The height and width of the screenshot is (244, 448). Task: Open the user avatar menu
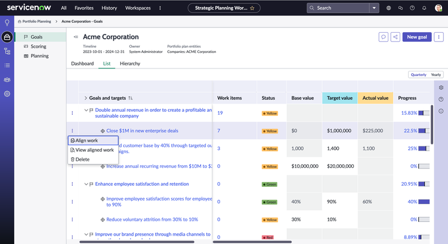(x=438, y=8)
